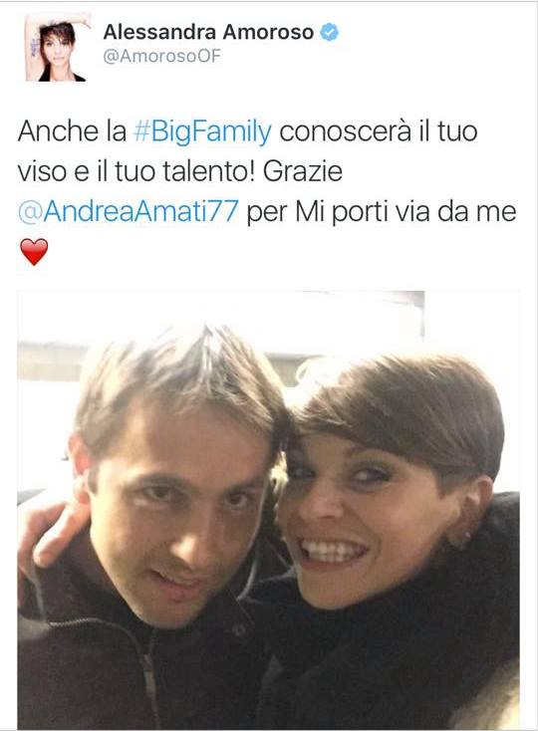This screenshot has width=538, height=731.
Task: Open the #BigFamily hashtag
Action: coord(202,131)
